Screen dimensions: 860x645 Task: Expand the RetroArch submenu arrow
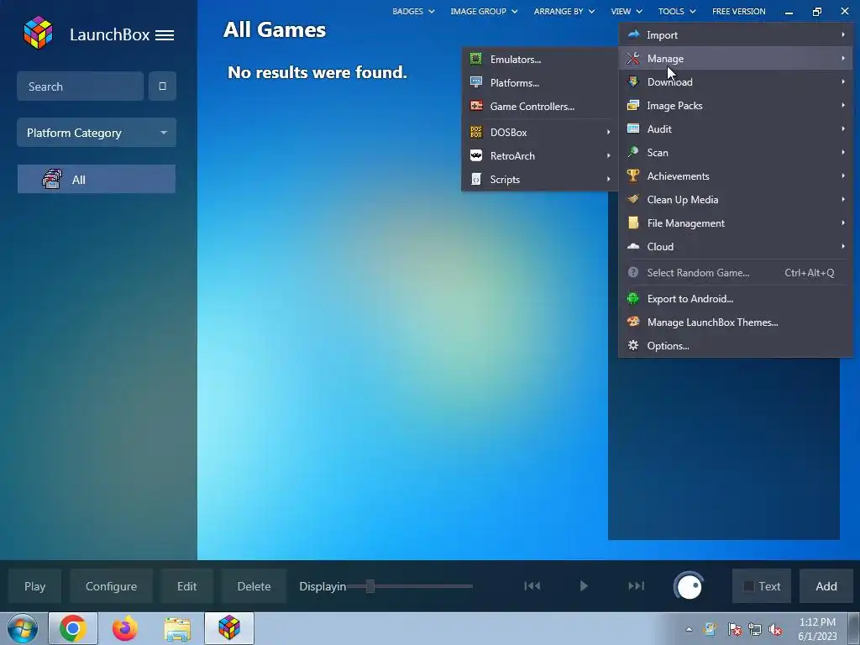(x=608, y=155)
